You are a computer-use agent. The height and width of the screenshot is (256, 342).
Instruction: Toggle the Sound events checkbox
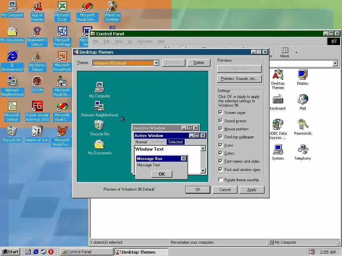(x=220, y=121)
